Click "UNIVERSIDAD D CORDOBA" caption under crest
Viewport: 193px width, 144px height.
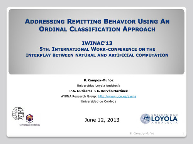30,125
